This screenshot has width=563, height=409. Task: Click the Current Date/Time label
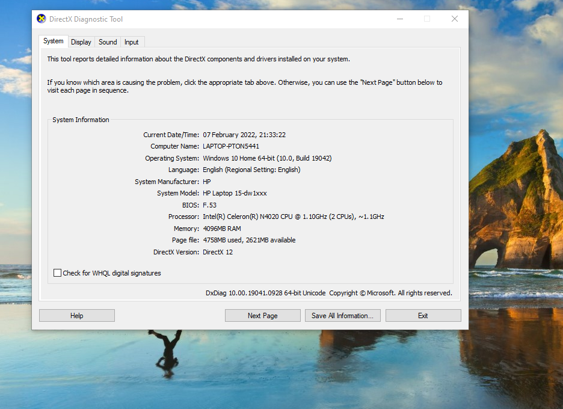coord(171,135)
